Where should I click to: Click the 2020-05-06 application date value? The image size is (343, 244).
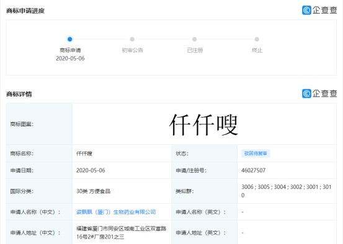(x=91, y=170)
